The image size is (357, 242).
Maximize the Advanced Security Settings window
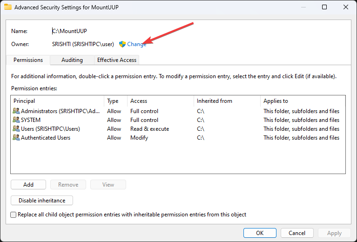tap(324, 7)
